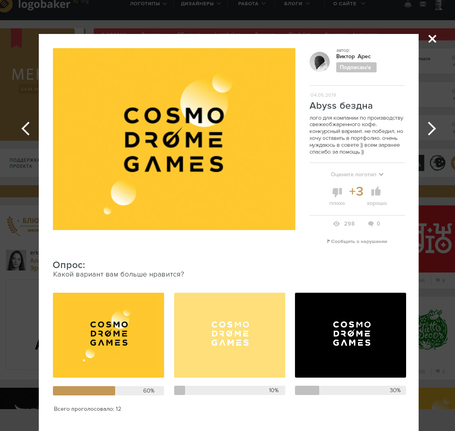This screenshot has width=455, height=431.
Task: Go to the previous logo with left arrow
Action: [x=26, y=129]
